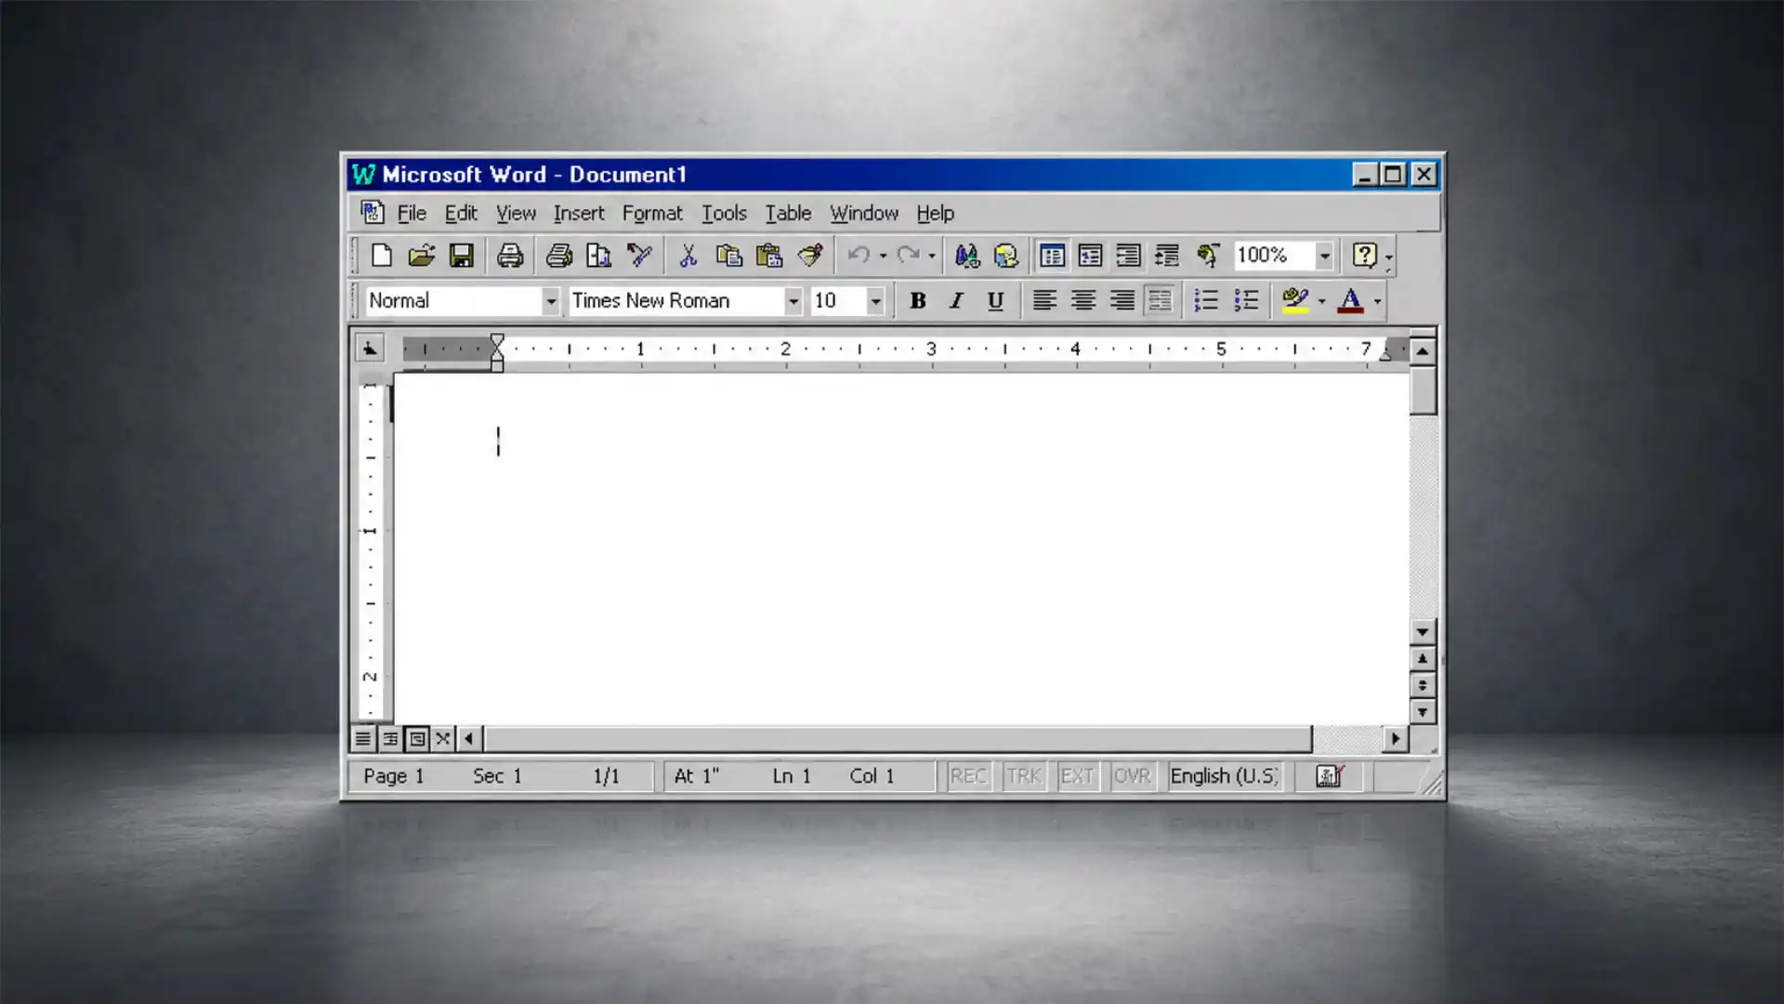This screenshot has width=1784, height=1004.
Task: Cut the selection with the scissors icon
Action: [688, 256]
